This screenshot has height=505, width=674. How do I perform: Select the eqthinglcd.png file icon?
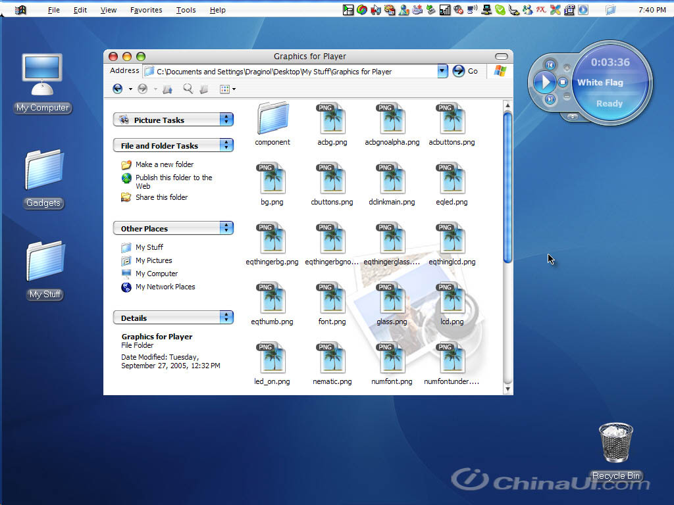pyautogui.click(x=452, y=237)
